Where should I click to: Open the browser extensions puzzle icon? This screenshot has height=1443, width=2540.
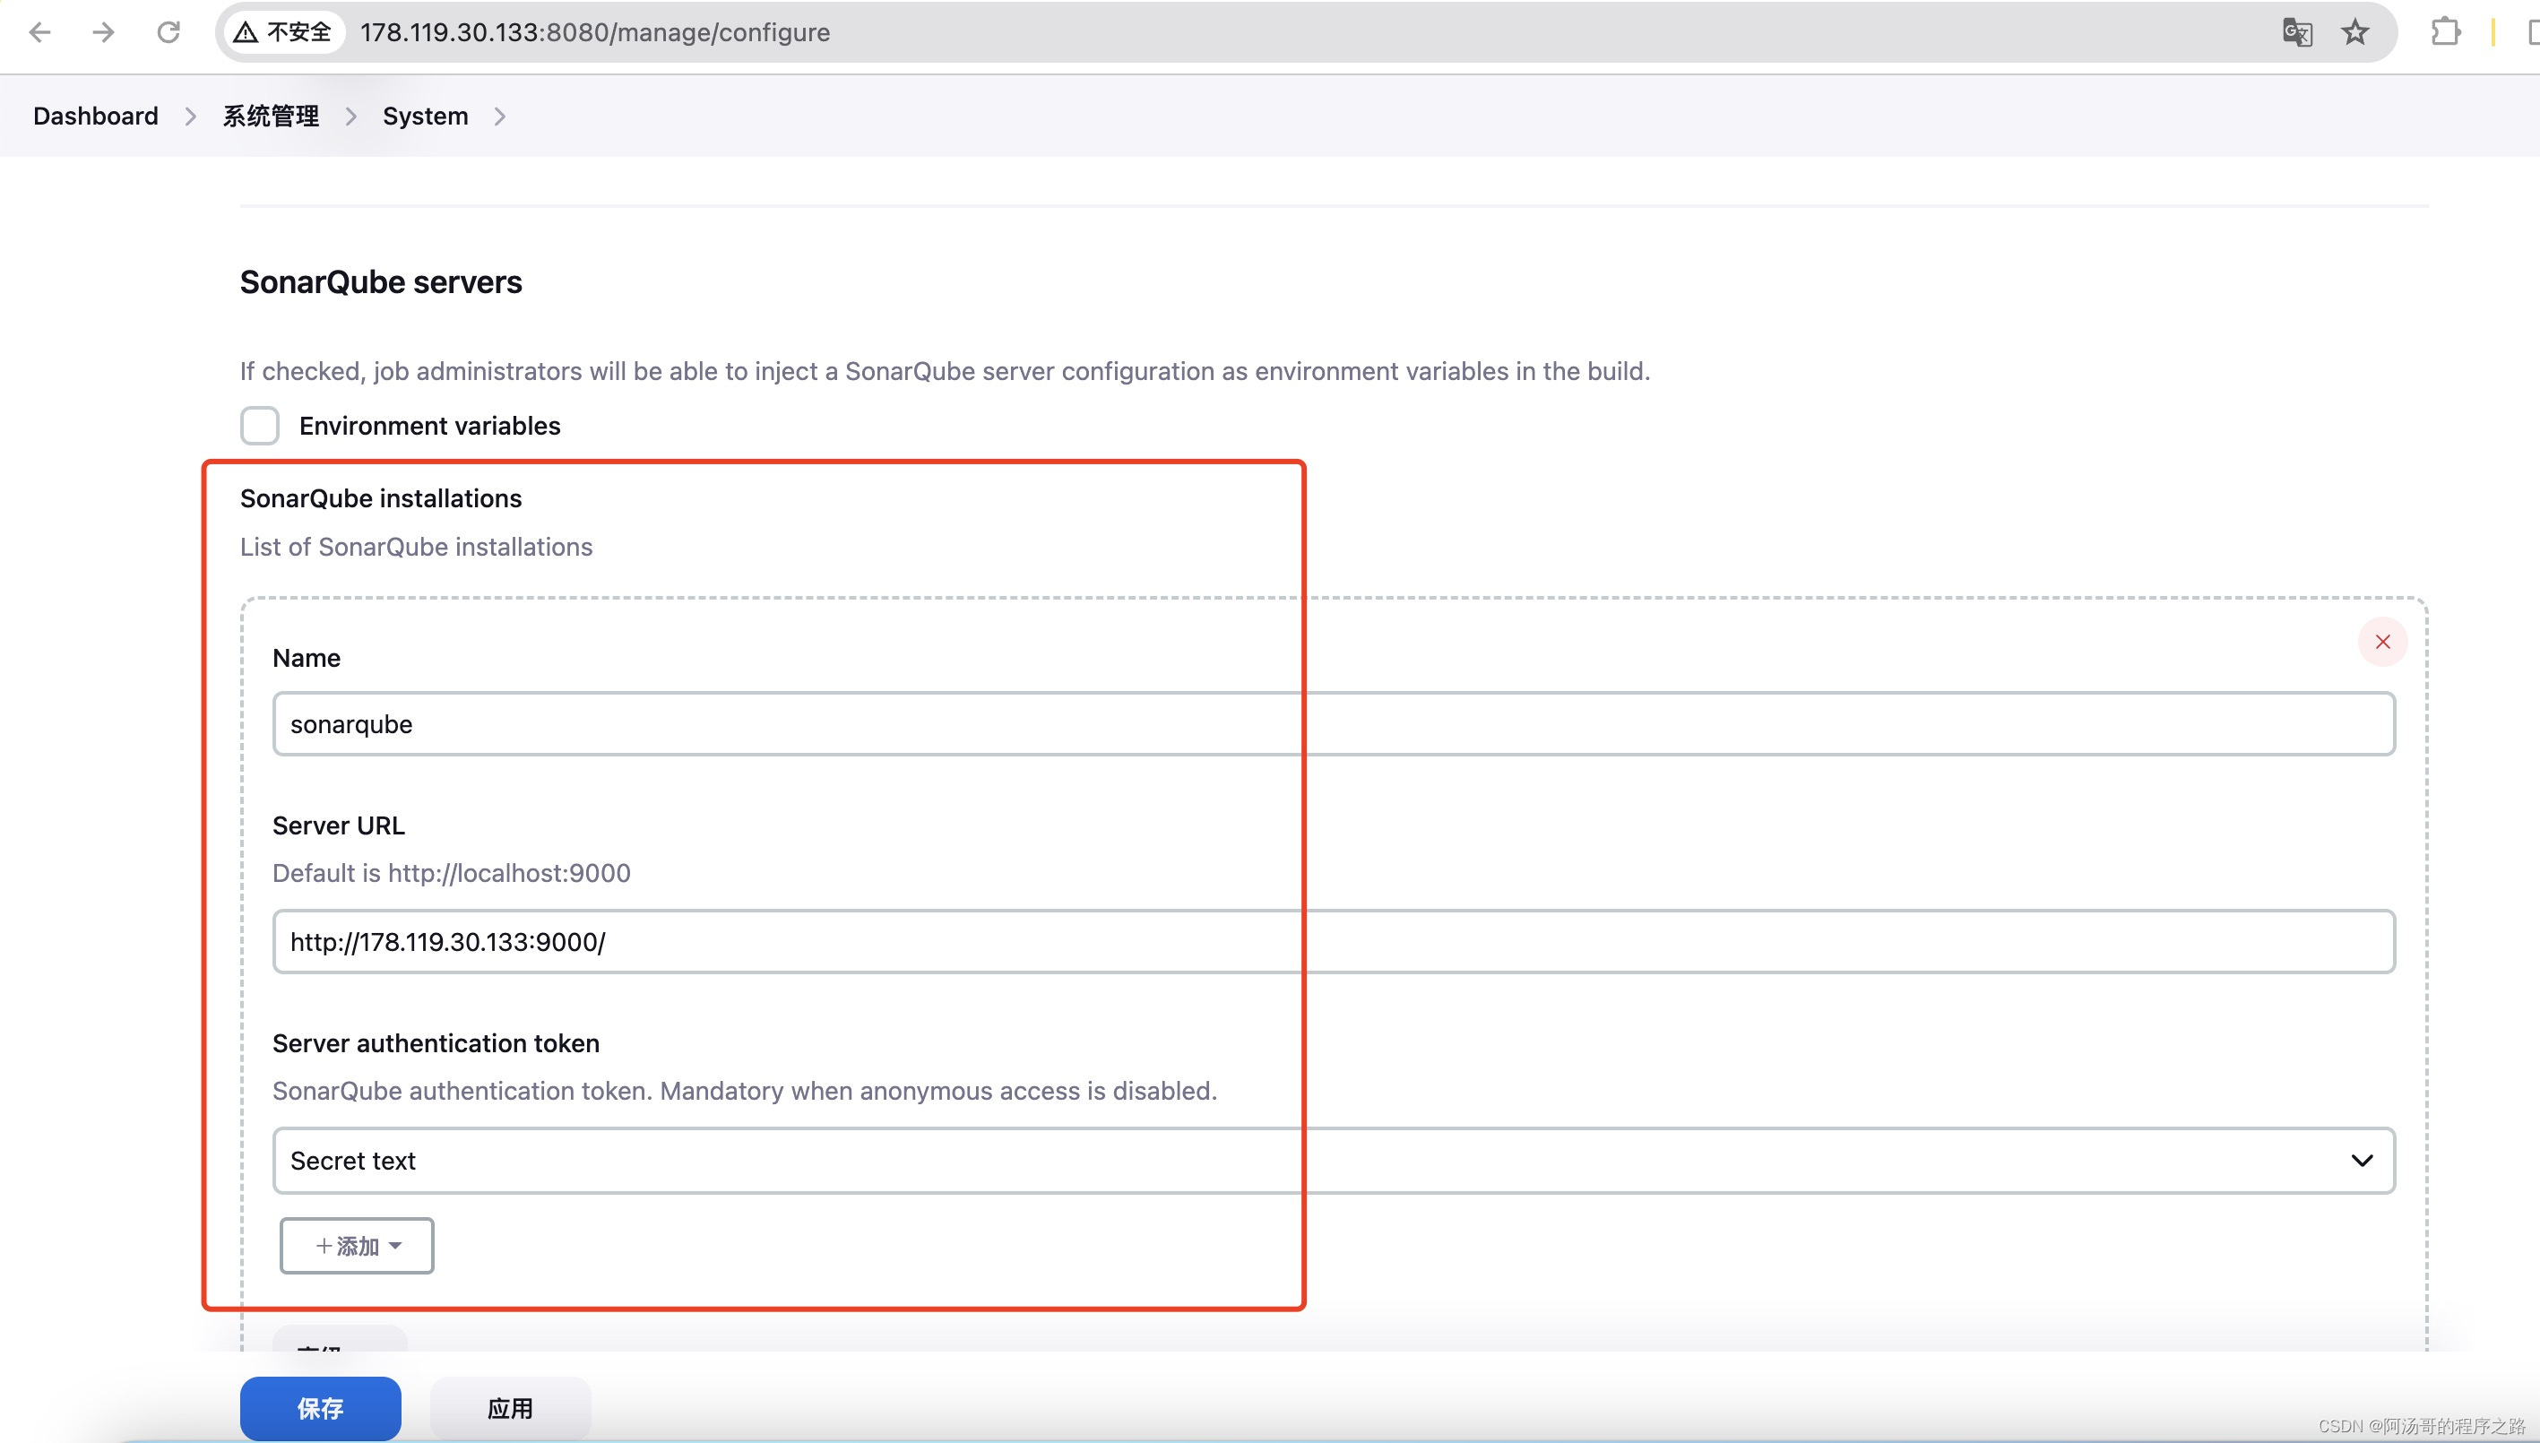click(2445, 32)
